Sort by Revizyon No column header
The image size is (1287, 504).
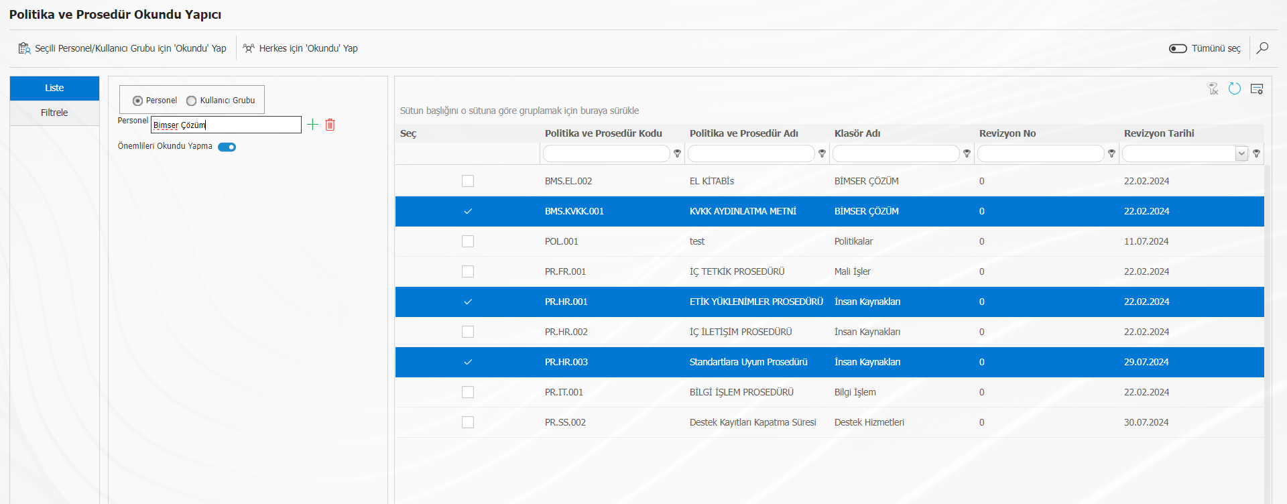[1007, 133]
